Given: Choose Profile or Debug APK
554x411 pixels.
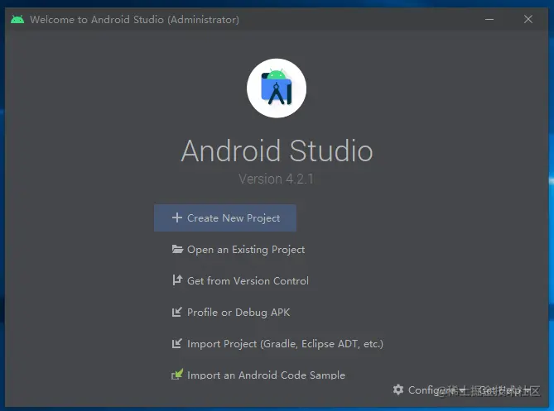Looking at the screenshot, I should coord(238,313).
